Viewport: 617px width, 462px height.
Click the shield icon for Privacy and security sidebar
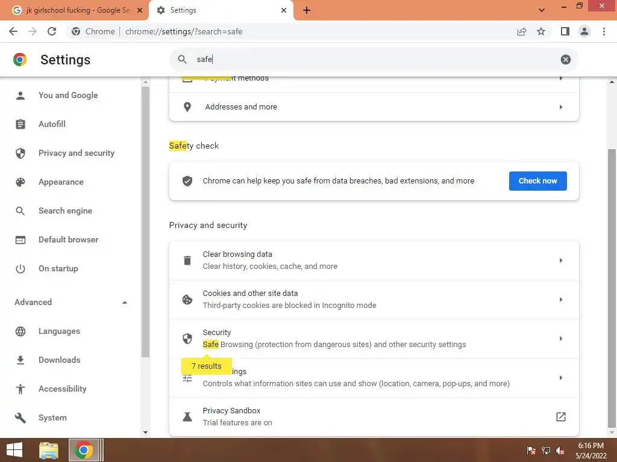click(20, 153)
